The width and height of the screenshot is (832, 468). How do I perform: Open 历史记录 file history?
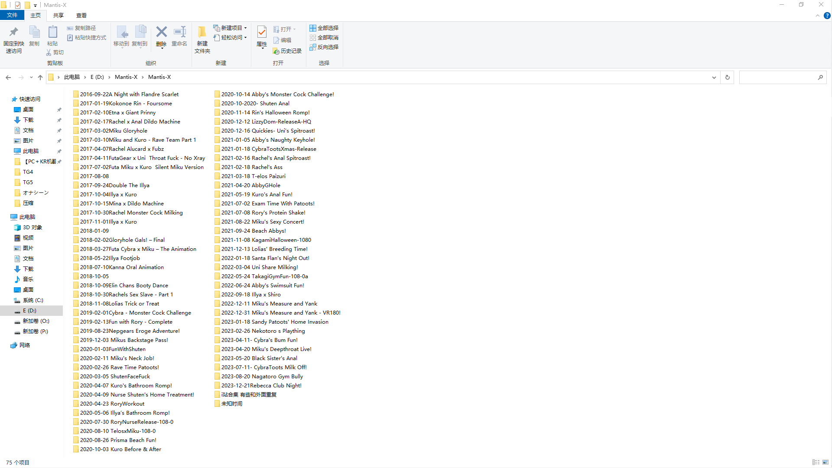point(287,51)
